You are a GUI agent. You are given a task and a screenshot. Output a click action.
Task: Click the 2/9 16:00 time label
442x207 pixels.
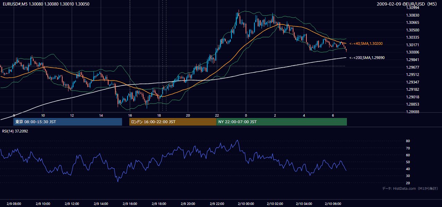[x=130, y=204]
